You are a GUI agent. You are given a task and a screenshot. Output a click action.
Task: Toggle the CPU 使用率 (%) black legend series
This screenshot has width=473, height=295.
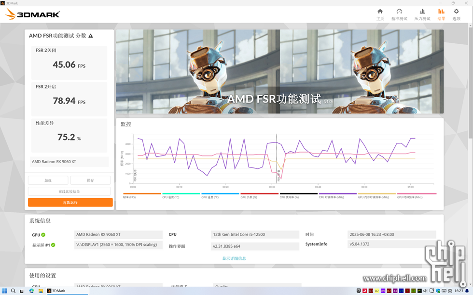coord(299,195)
